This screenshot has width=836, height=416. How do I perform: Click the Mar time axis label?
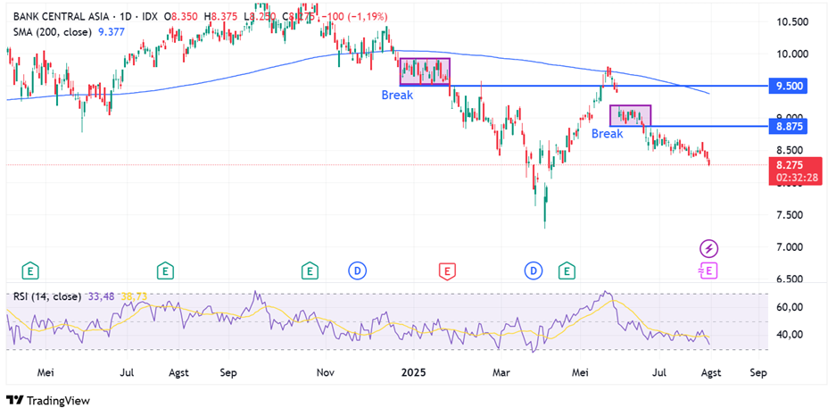(501, 371)
